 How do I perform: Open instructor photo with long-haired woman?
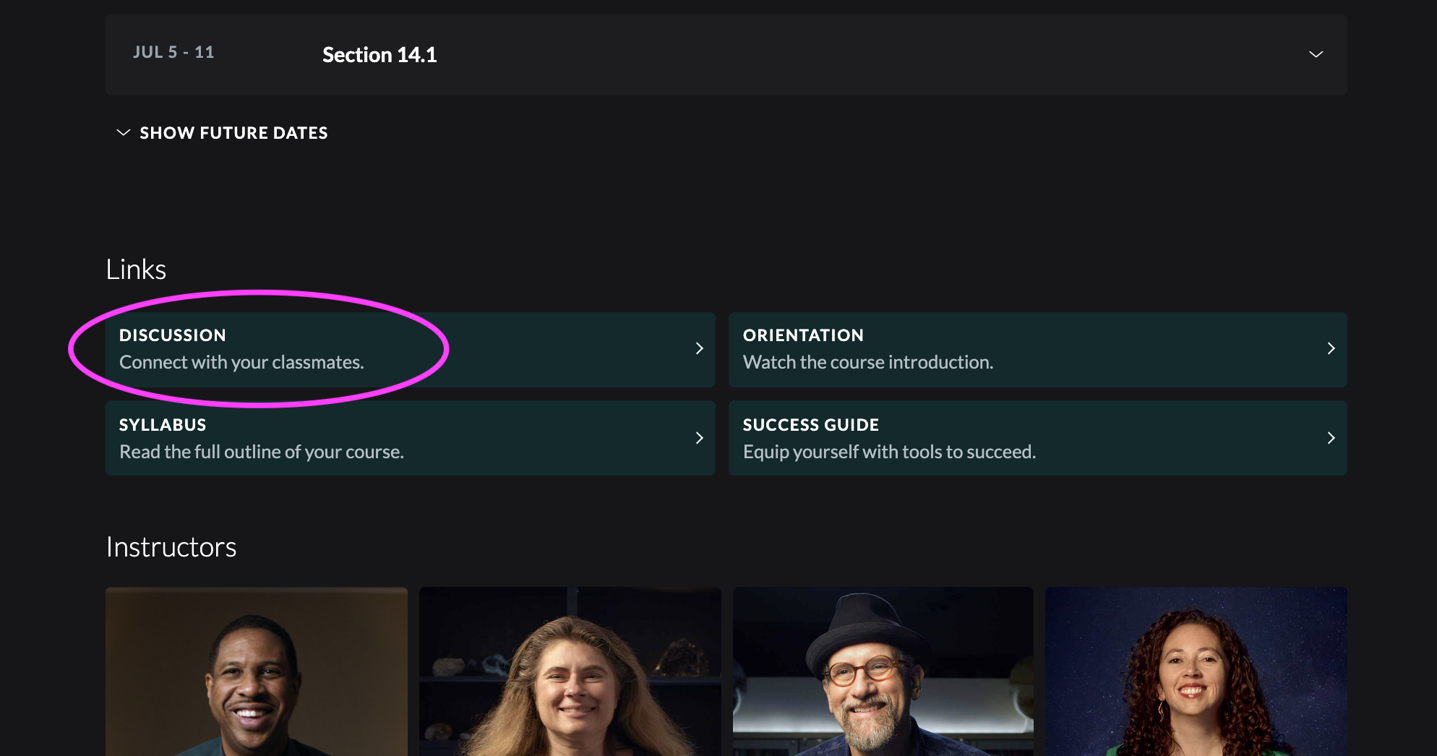pos(570,672)
